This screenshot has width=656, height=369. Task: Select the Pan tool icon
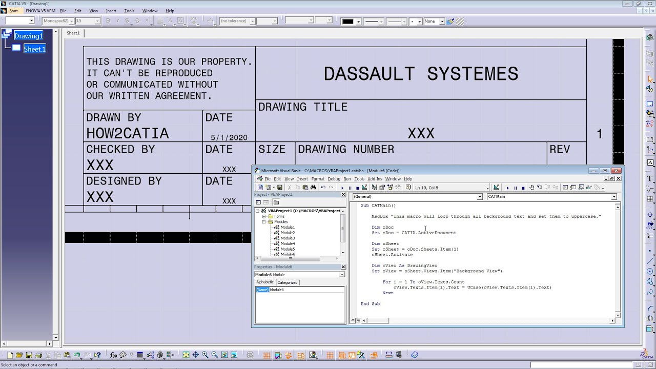coord(195,355)
